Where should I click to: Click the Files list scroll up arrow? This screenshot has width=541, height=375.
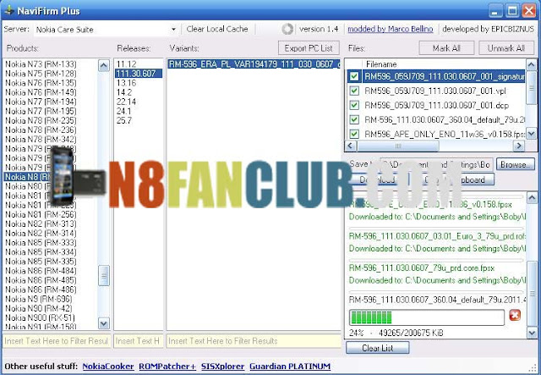point(532,64)
